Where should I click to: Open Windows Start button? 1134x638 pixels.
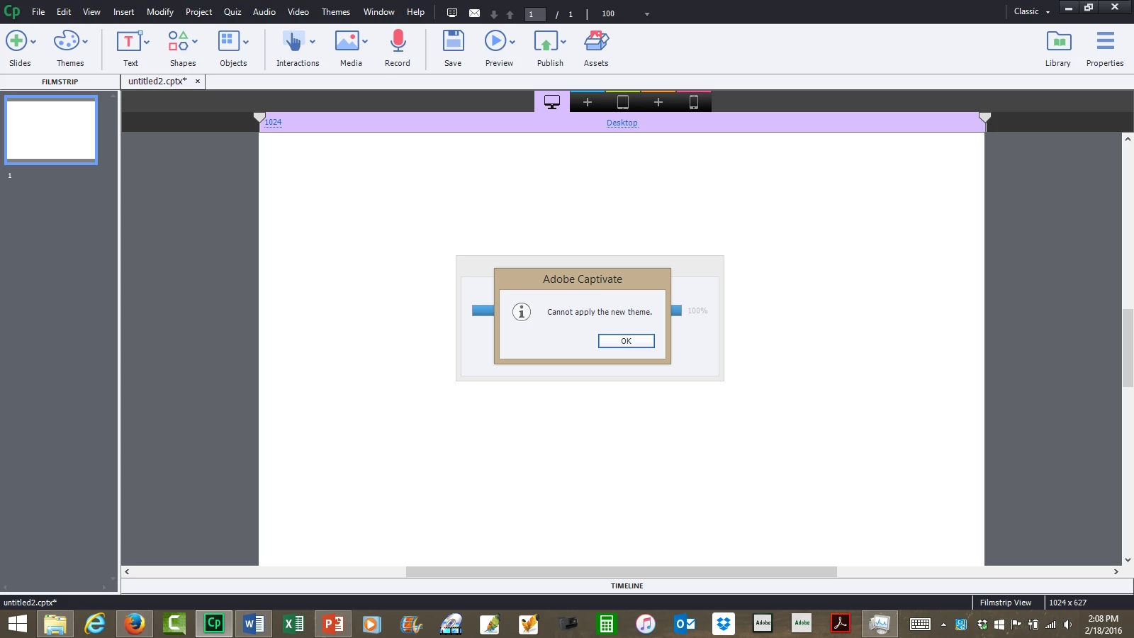coord(18,624)
